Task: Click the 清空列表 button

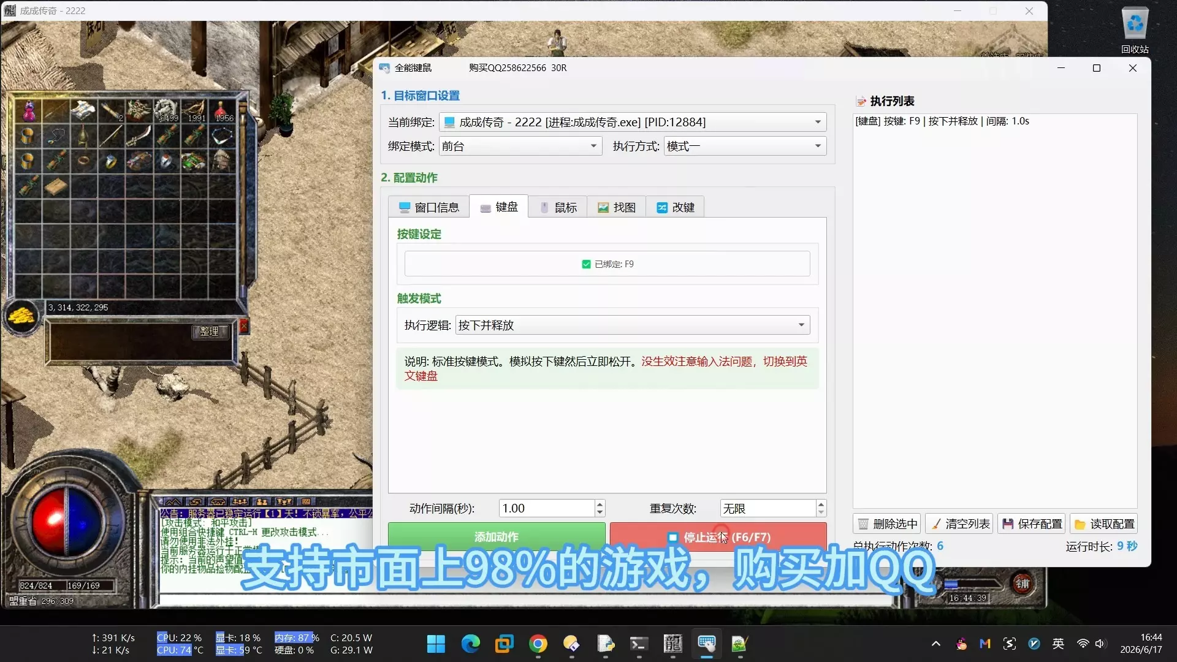Action: (959, 523)
